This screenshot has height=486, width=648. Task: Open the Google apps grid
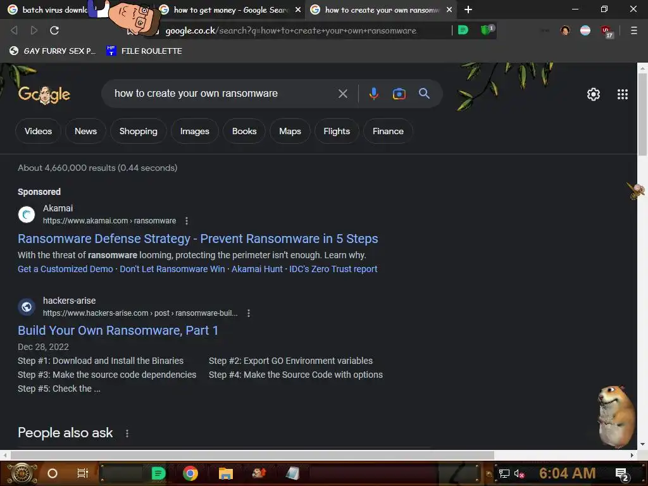click(623, 94)
